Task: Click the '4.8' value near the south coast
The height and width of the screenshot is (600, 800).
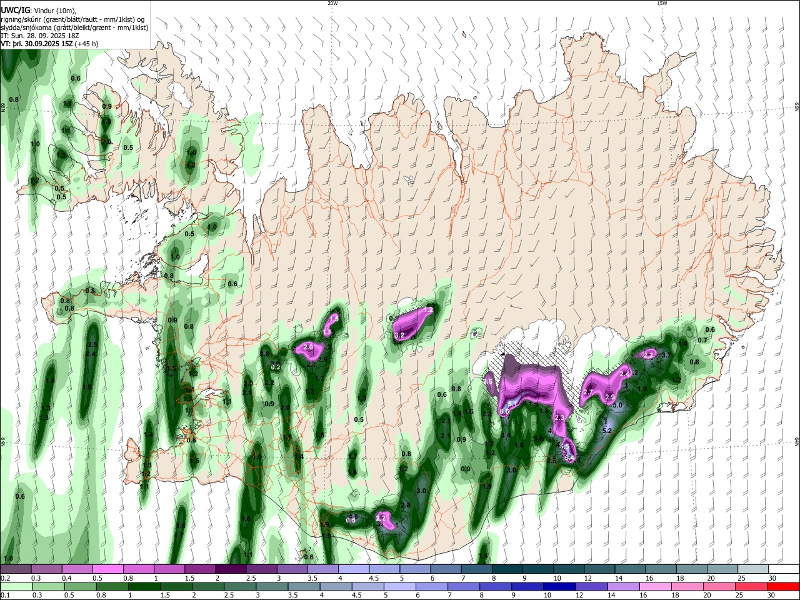Action: coord(352,516)
